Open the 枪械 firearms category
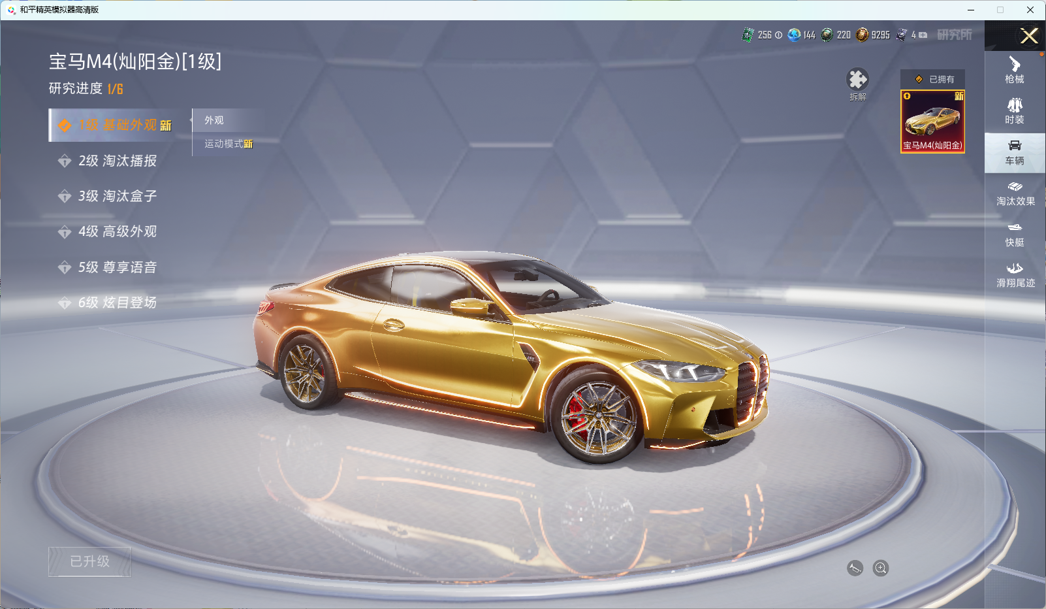 pyautogui.click(x=1015, y=71)
